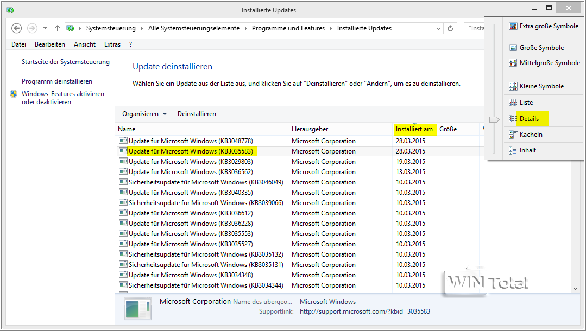Click icon of update KB3035553
This screenshot has height=331, width=586.
click(x=123, y=233)
